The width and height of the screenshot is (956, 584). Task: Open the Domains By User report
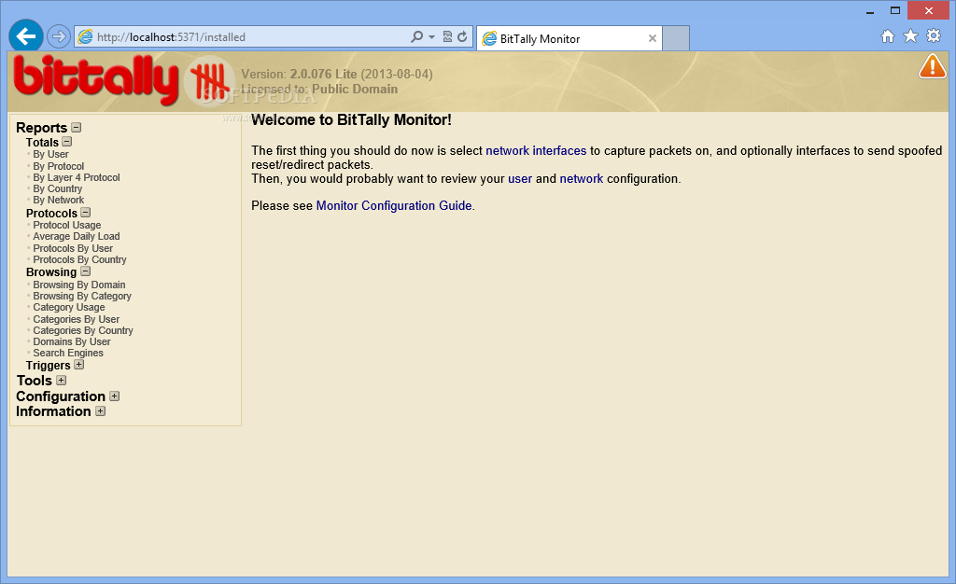coord(72,341)
